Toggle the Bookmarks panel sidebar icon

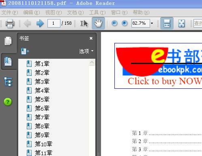[x=8, y=62]
